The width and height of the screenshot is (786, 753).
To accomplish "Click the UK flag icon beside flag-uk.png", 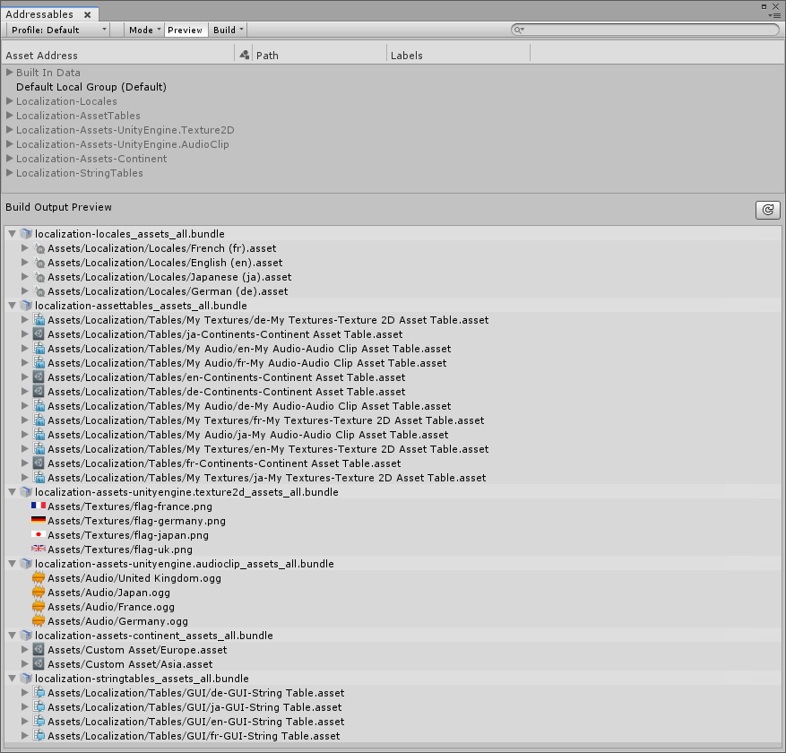I will (x=38, y=550).
